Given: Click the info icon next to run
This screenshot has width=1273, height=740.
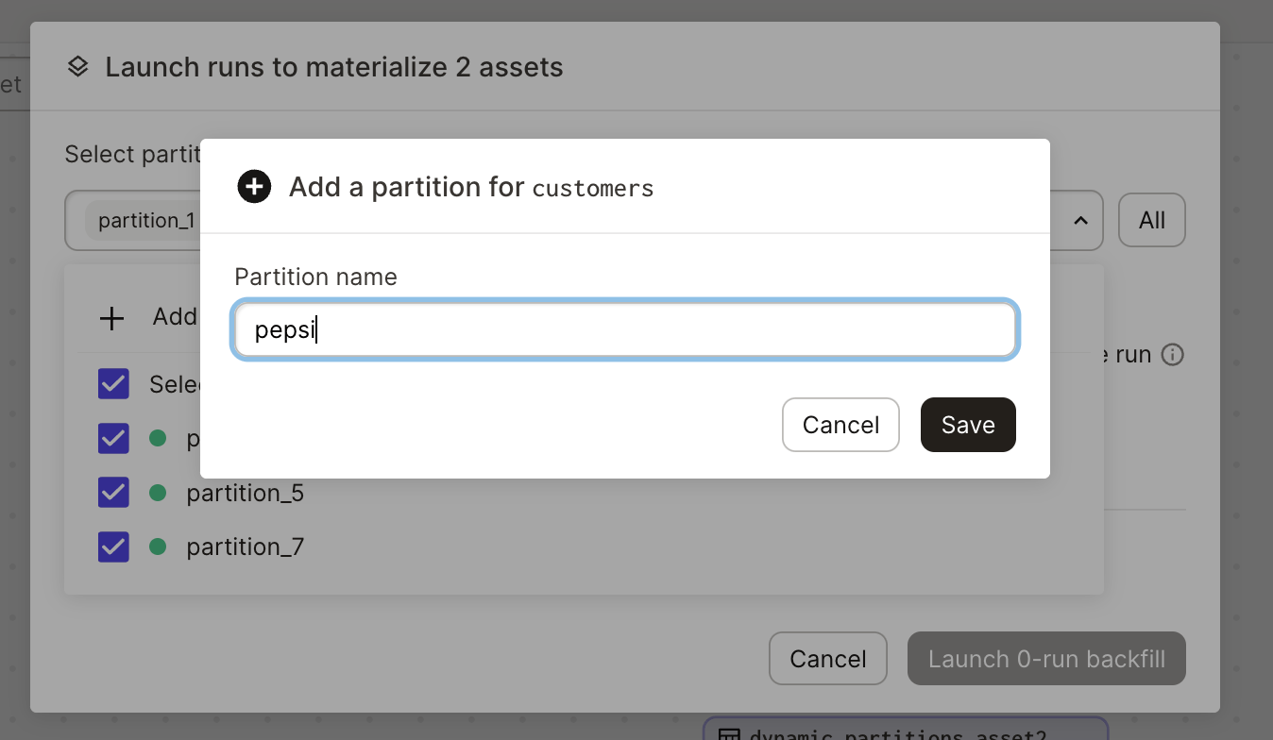Looking at the screenshot, I should 1172,355.
